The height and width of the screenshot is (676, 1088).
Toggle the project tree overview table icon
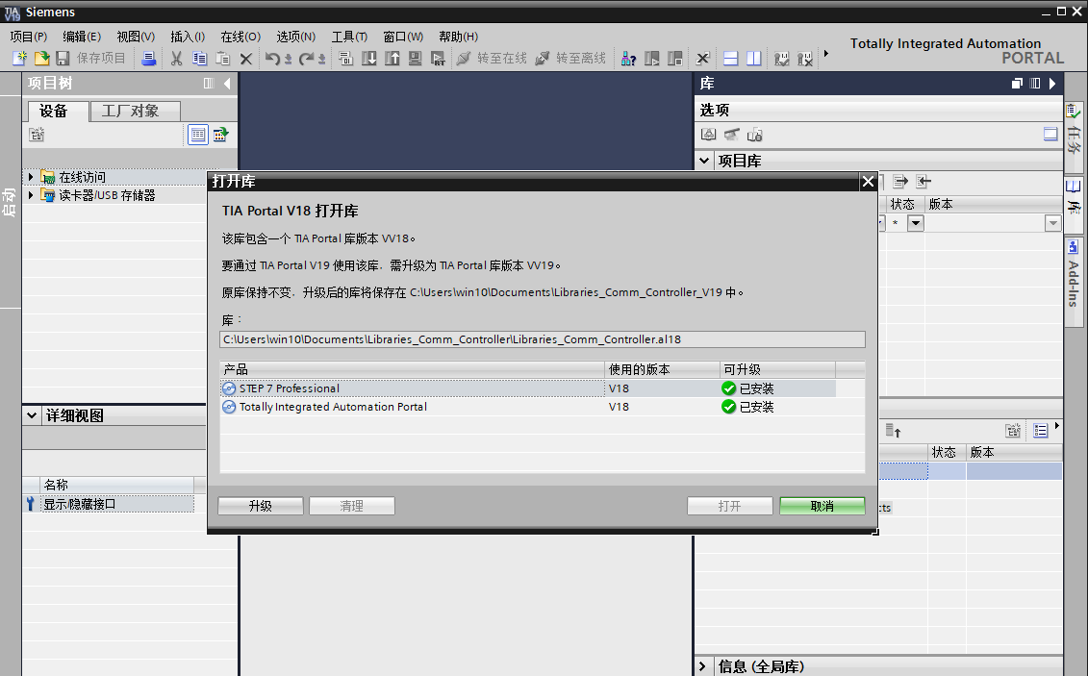(198, 135)
